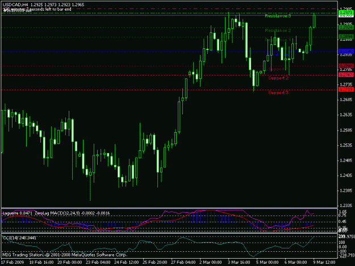Screen dimensions: 355x266
Task: Click the 1.2335 price axis value
Action: pos(346,206)
